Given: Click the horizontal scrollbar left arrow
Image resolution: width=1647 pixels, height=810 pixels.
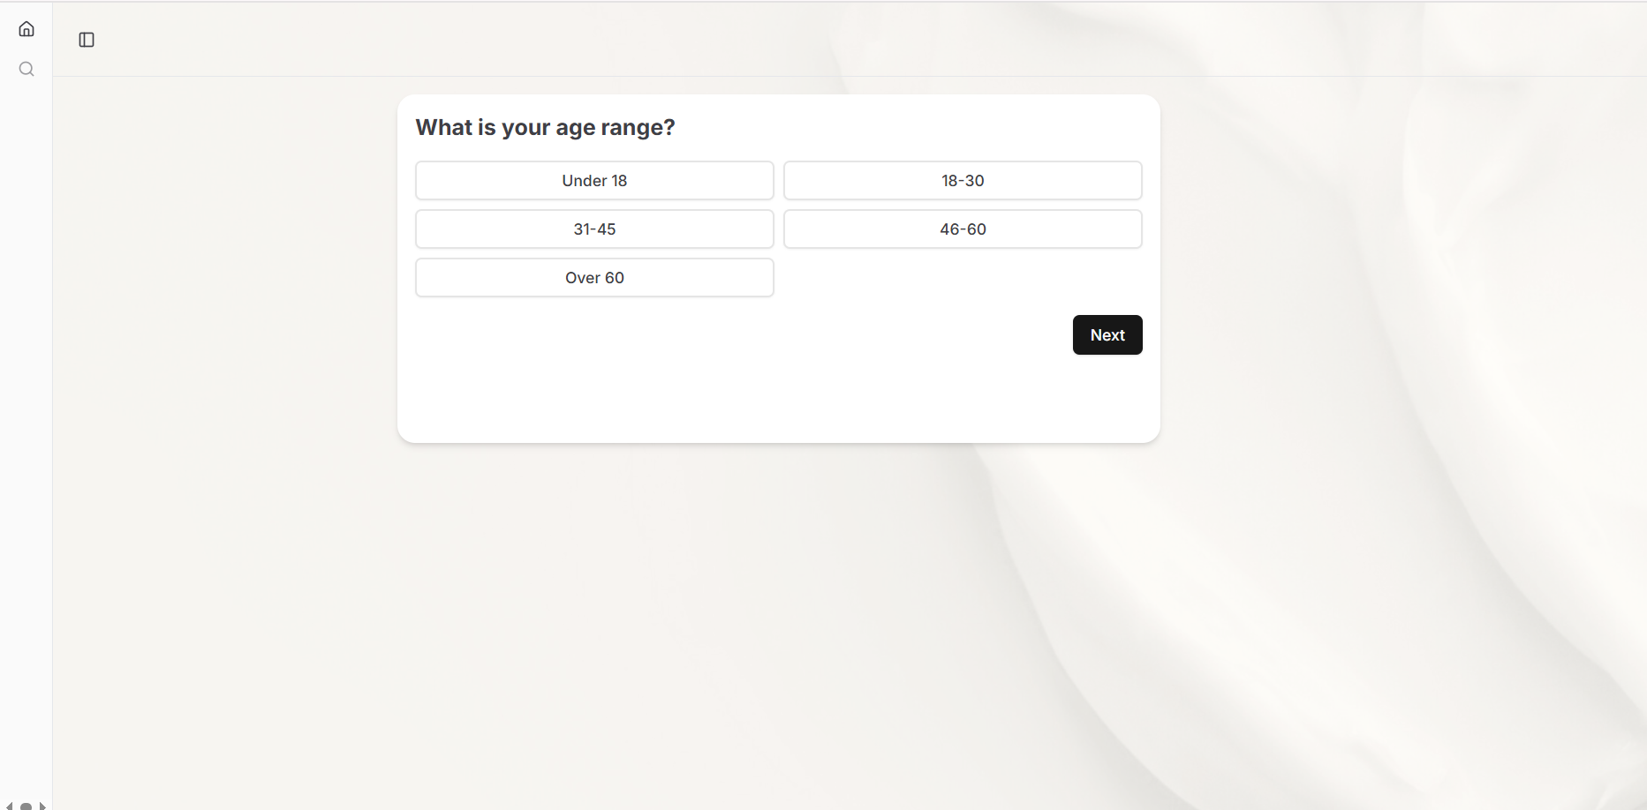Looking at the screenshot, I should click(10, 806).
